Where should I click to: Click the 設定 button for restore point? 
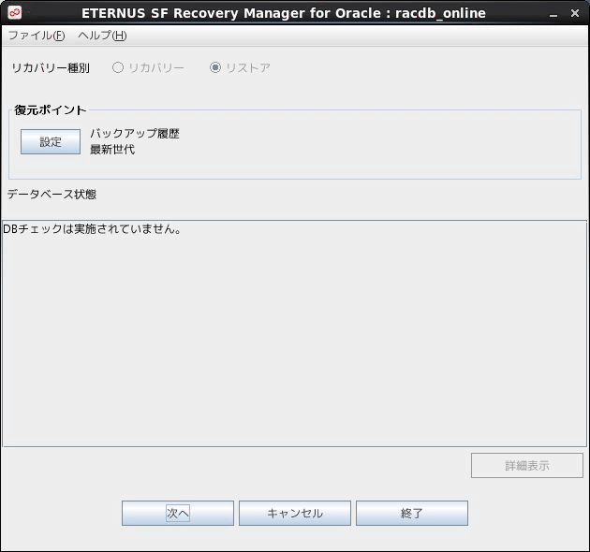pos(51,142)
